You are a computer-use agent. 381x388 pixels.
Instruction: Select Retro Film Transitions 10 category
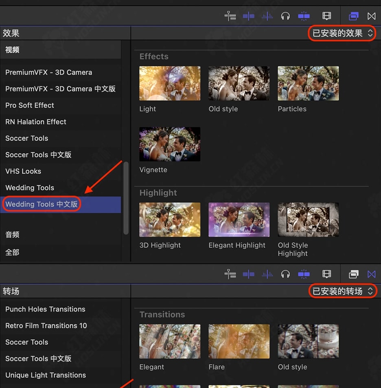pyautogui.click(x=61, y=326)
